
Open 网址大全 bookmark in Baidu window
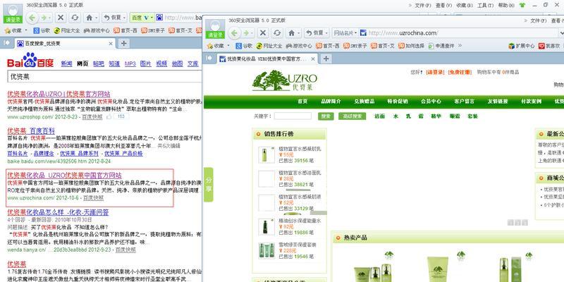pyautogui.click(x=67, y=30)
